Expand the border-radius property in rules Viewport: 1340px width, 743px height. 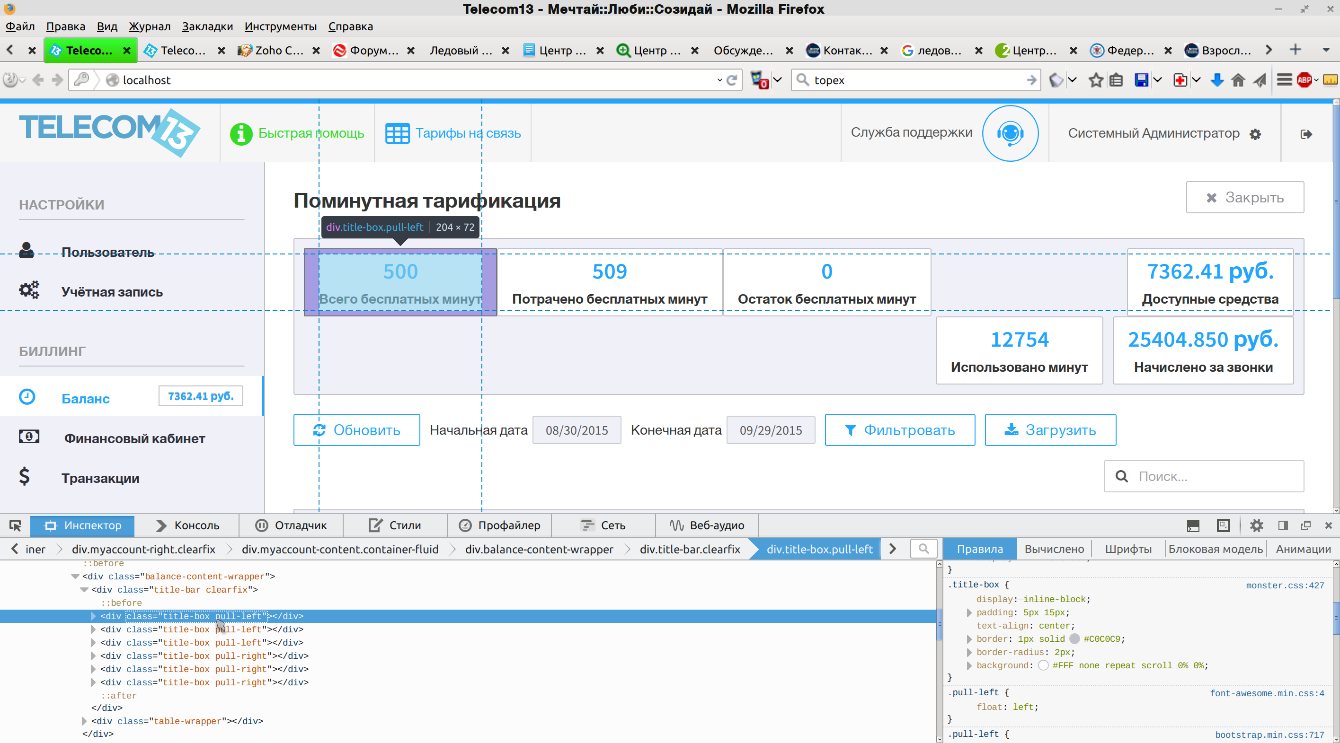(968, 653)
